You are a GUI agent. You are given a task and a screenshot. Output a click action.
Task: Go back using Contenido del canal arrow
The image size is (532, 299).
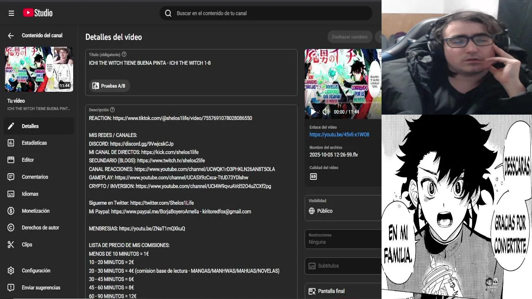[x=11, y=36]
